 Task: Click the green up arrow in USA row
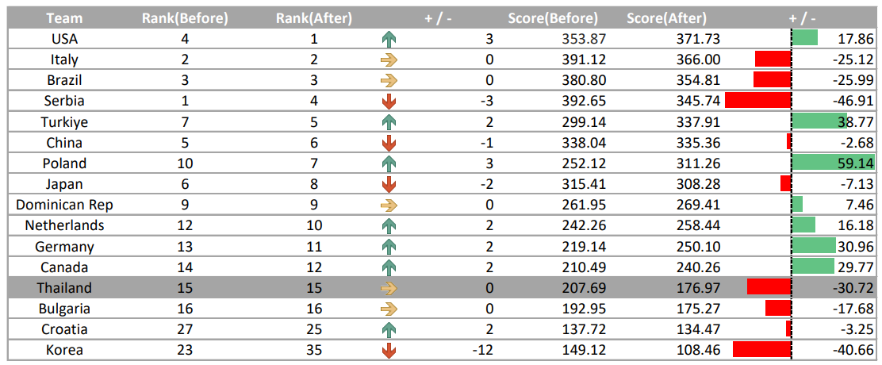[x=389, y=39]
